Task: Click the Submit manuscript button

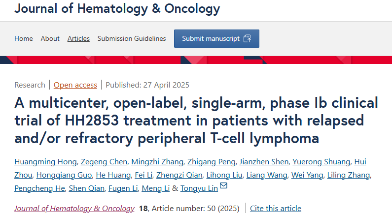Action: click(216, 39)
